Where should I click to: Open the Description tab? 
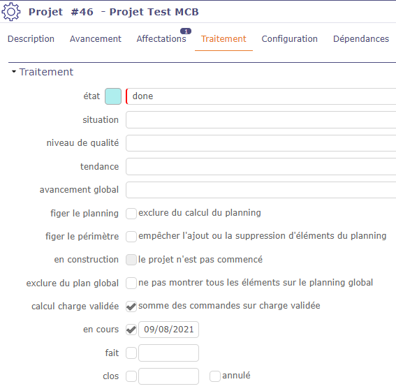click(x=31, y=39)
